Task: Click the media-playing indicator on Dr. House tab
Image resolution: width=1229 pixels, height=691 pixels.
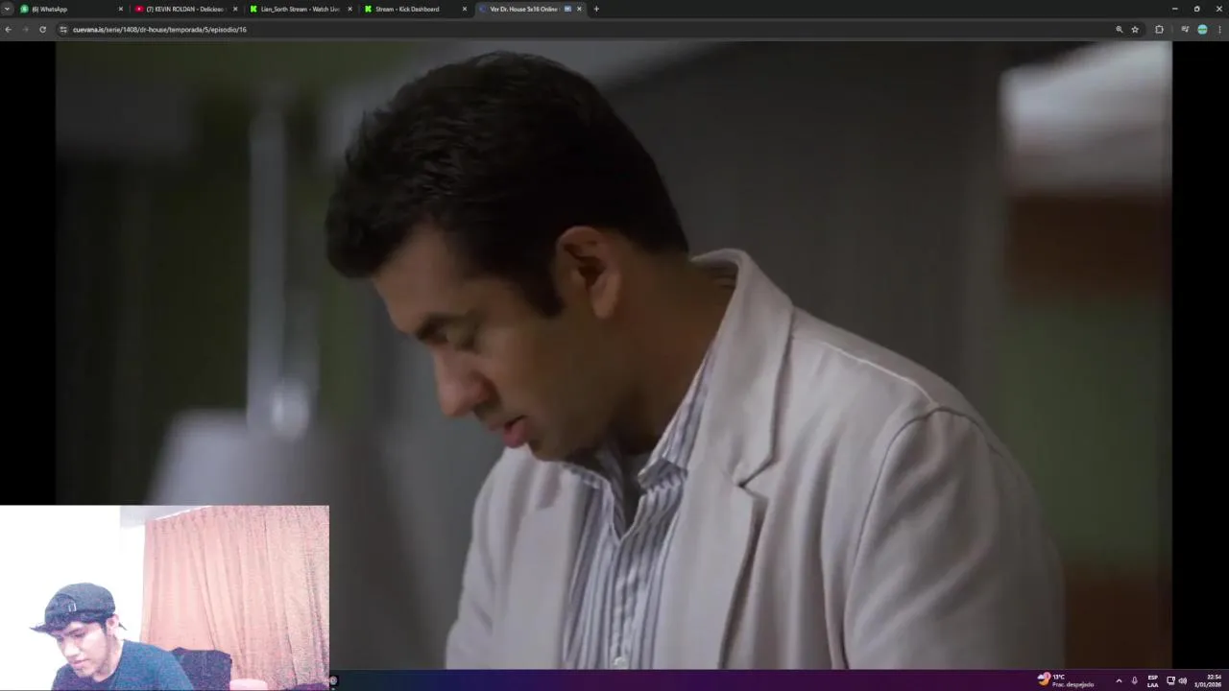Action: click(x=567, y=9)
